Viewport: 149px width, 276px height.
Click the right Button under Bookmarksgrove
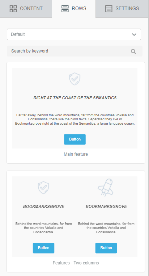tap(106, 248)
